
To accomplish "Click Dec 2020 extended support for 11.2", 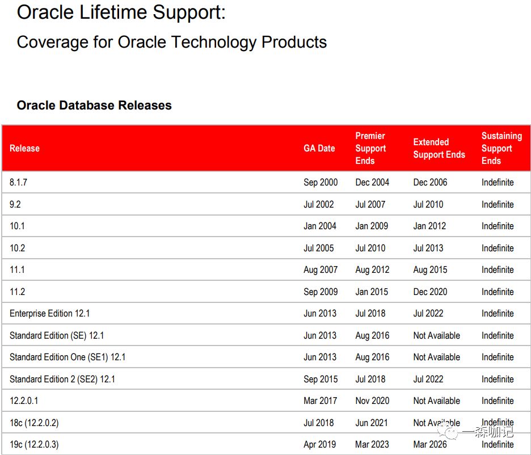I will pyautogui.click(x=430, y=292).
